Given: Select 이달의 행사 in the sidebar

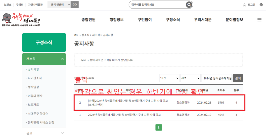Looking at the screenshot, I should point(35,96).
